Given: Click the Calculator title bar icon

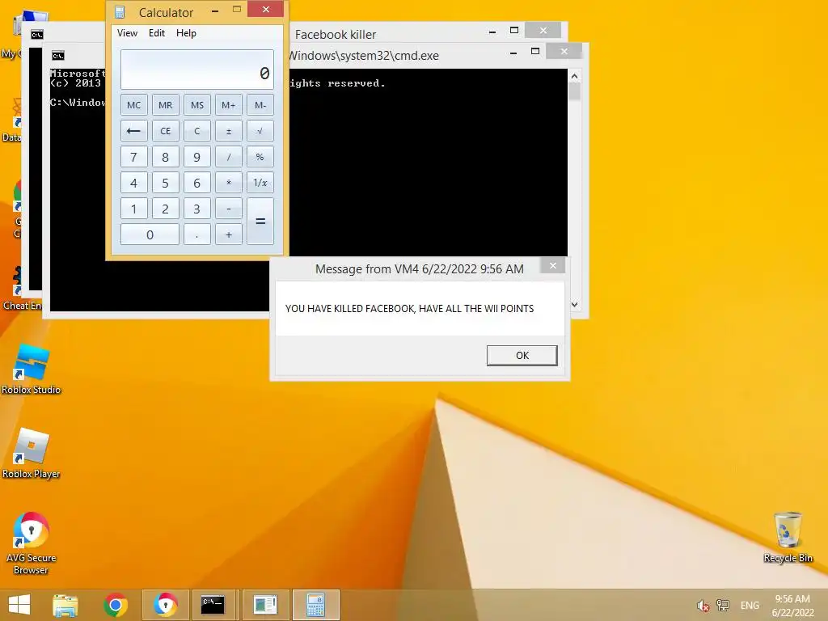Looking at the screenshot, I should pyautogui.click(x=120, y=11).
